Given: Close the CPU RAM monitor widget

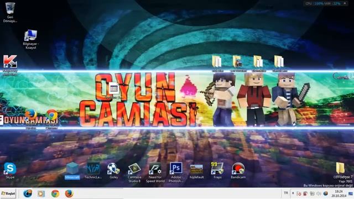Looking at the screenshot, I should 345,3.
